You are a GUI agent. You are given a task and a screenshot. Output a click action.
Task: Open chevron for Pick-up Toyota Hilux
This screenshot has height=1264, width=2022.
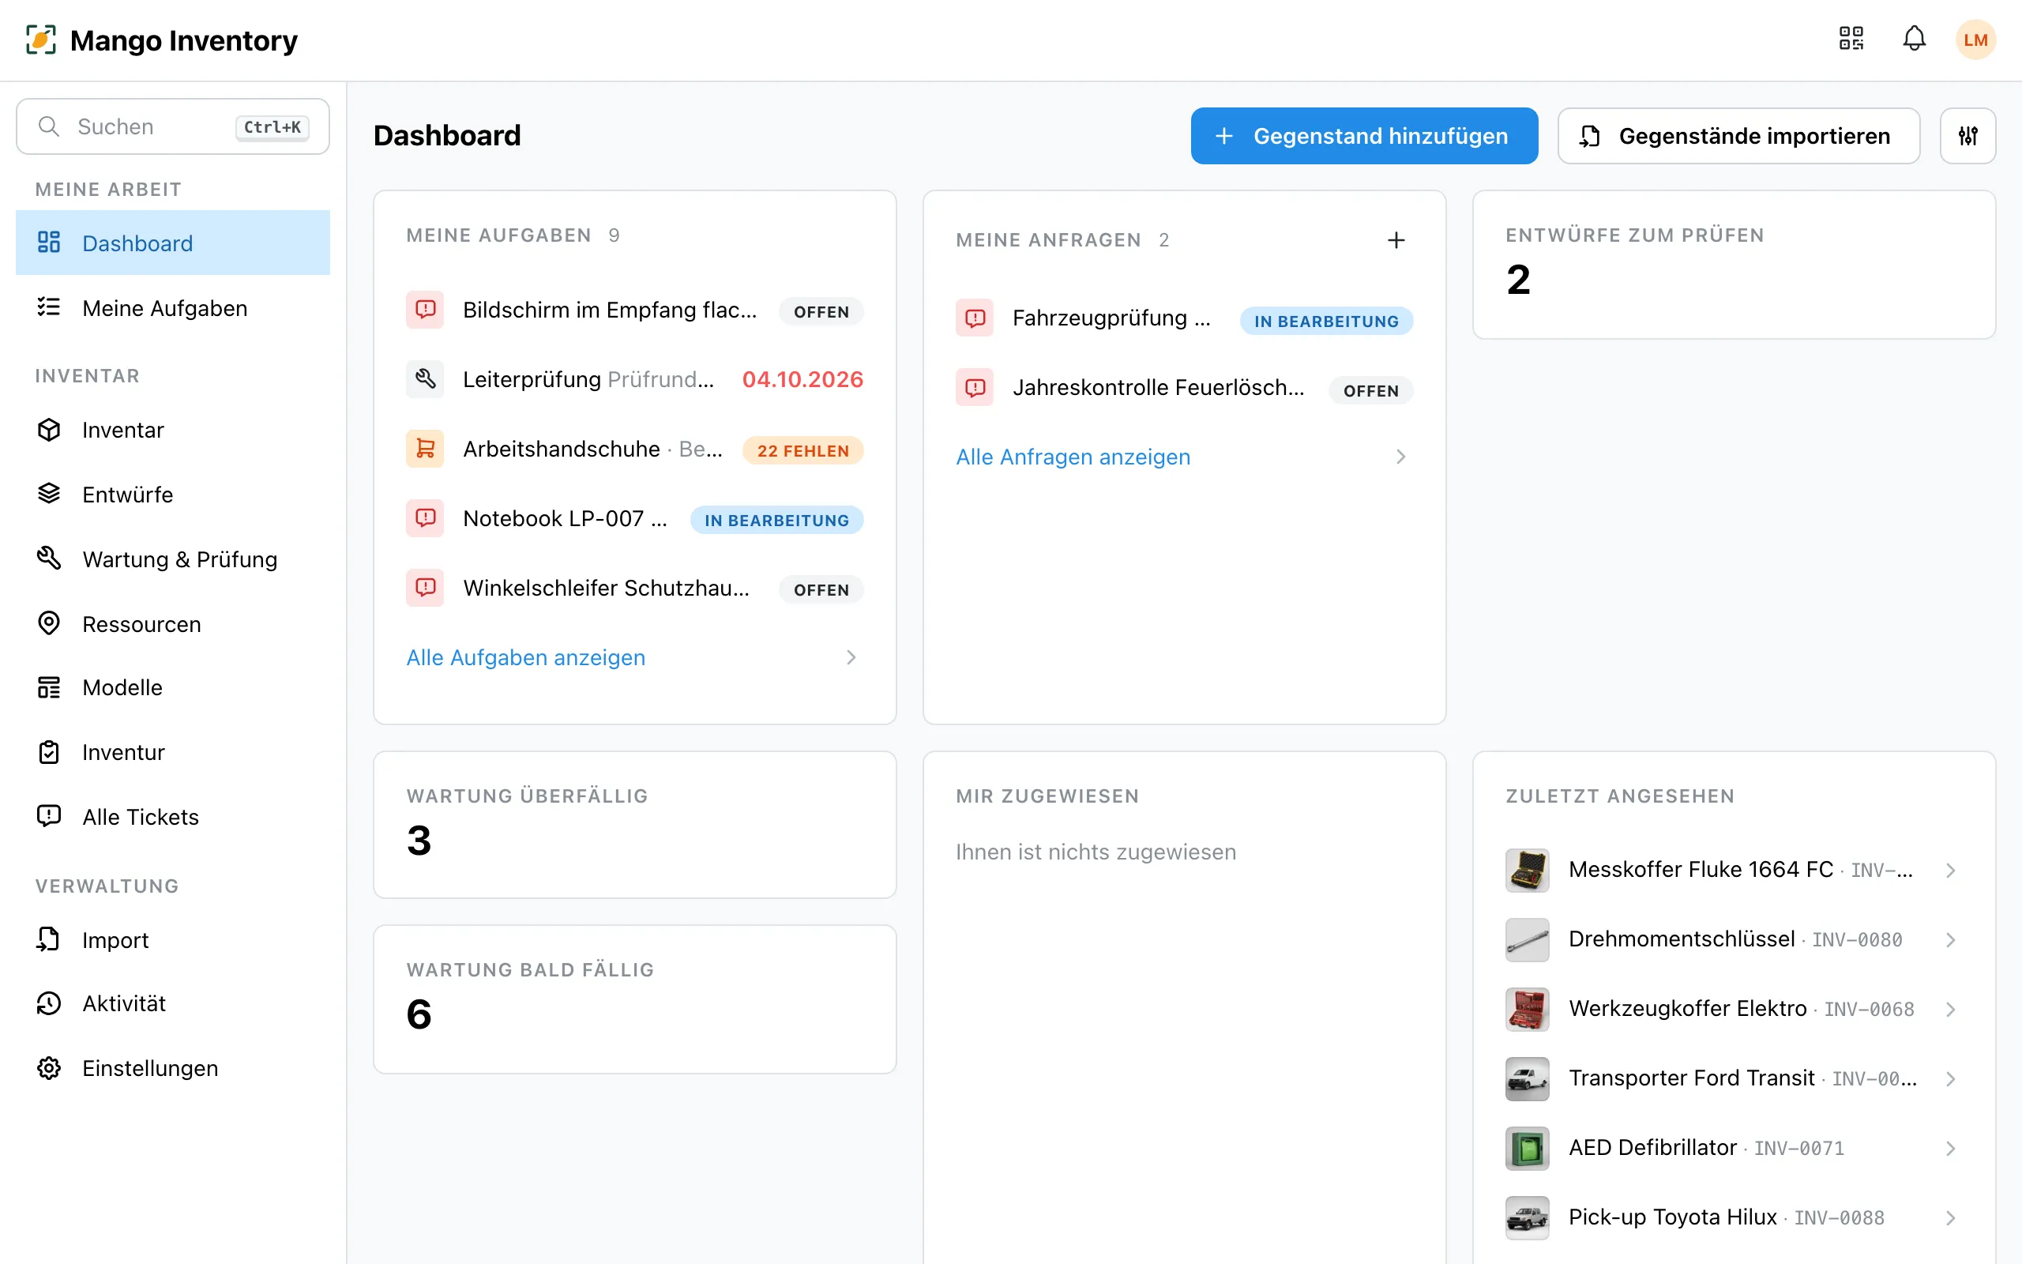[x=1950, y=1217]
